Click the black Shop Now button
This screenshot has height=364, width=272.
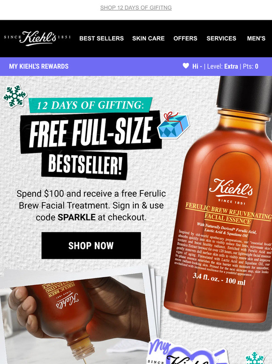(x=91, y=245)
